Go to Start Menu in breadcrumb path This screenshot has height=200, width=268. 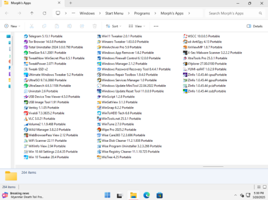coord(114,13)
